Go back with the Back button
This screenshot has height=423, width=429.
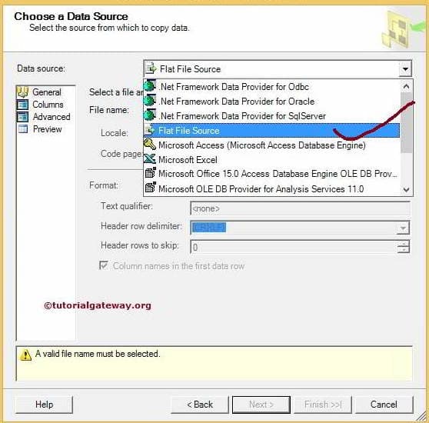click(x=199, y=404)
